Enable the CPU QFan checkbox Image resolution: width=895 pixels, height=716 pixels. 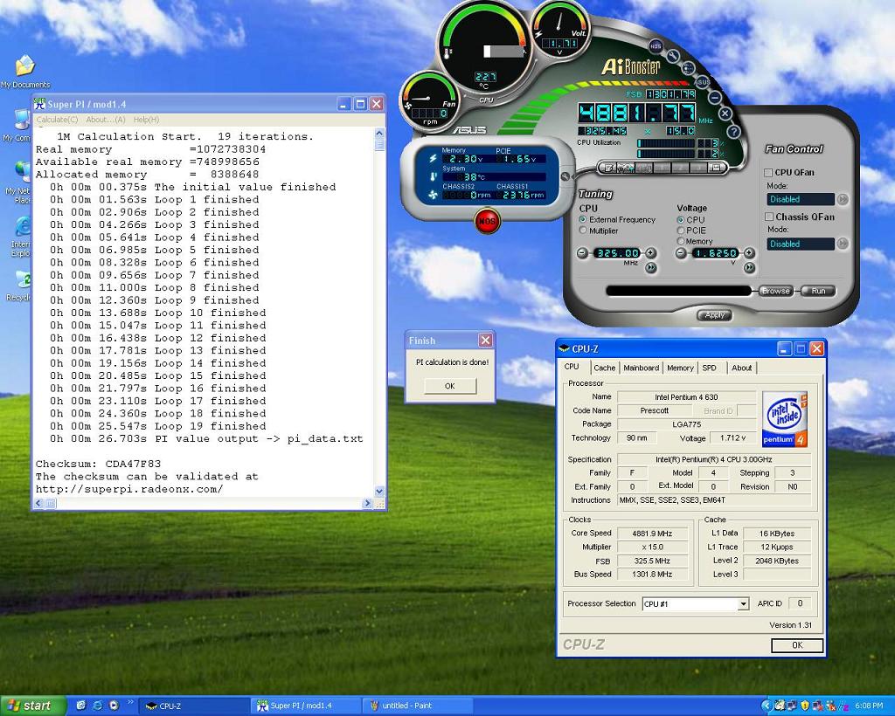(x=768, y=172)
